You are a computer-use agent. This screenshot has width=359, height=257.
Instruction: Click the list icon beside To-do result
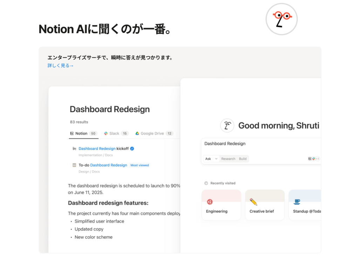tap(74, 165)
